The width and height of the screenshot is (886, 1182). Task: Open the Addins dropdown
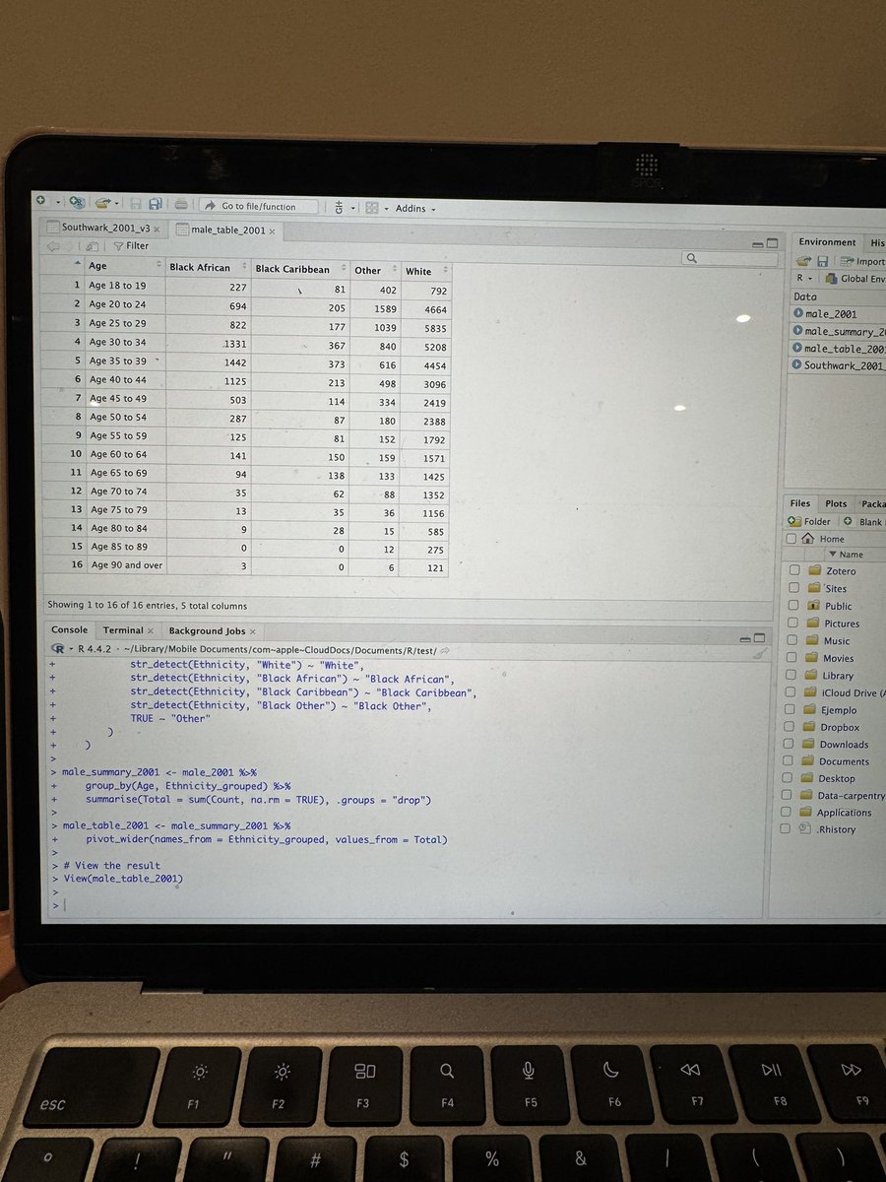click(415, 208)
